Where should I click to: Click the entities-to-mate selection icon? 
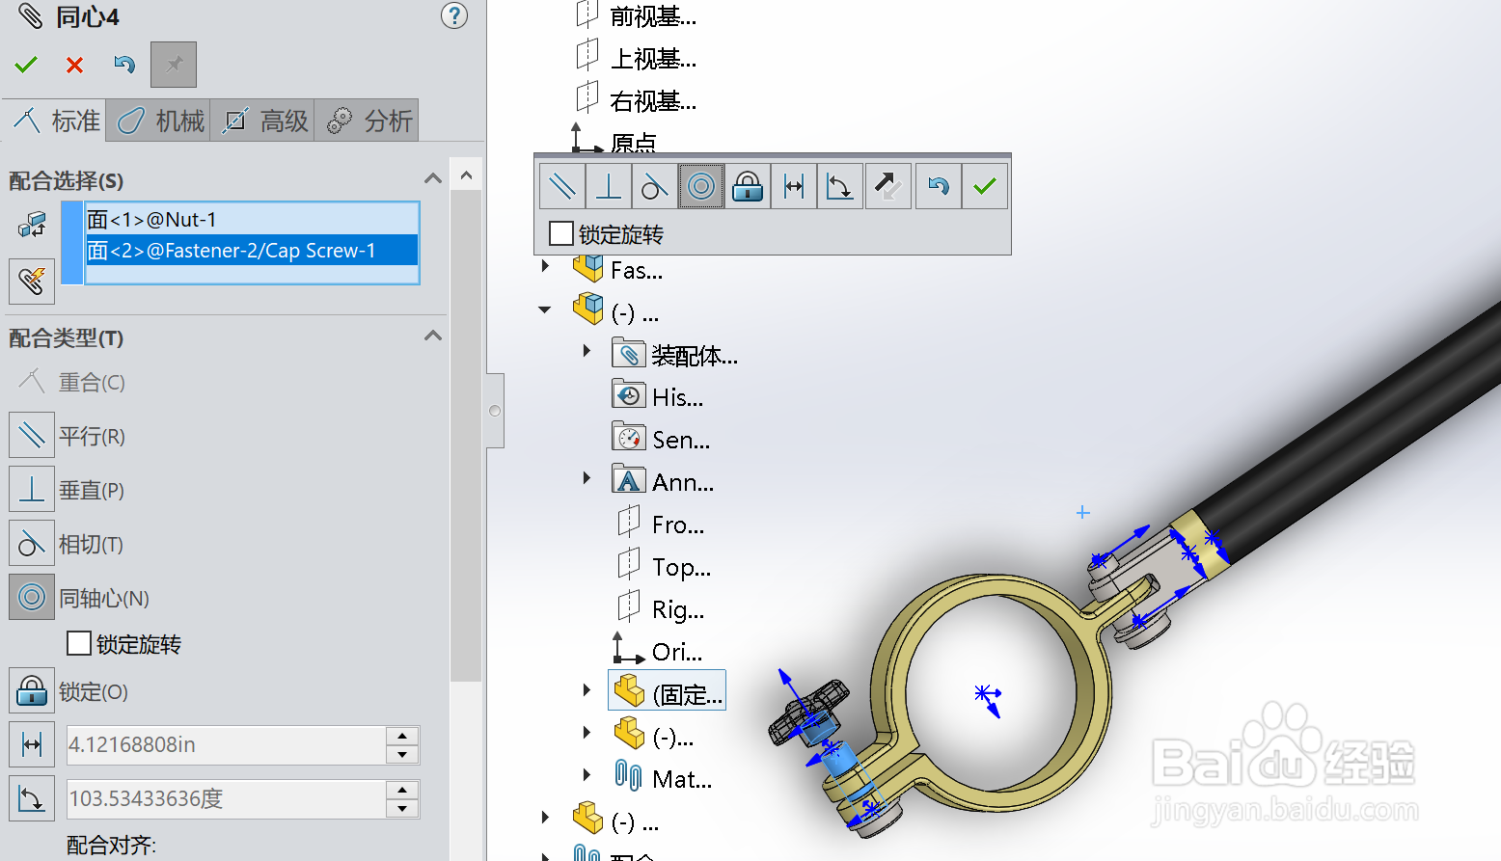[32, 225]
